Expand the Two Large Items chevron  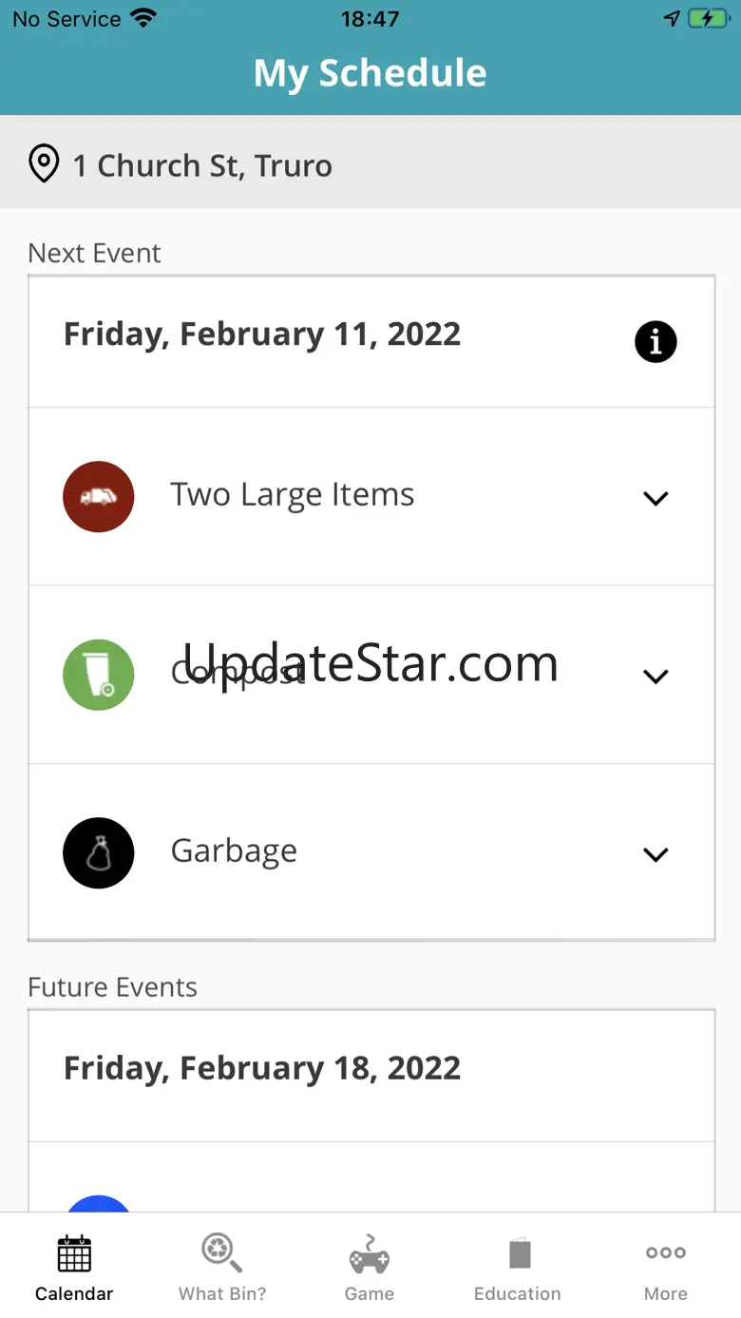click(655, 498)
